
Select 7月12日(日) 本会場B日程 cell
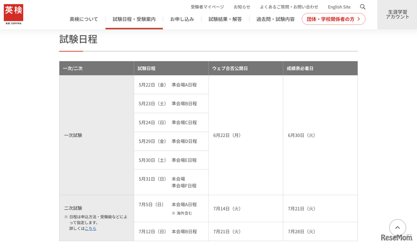click(171, 232)
